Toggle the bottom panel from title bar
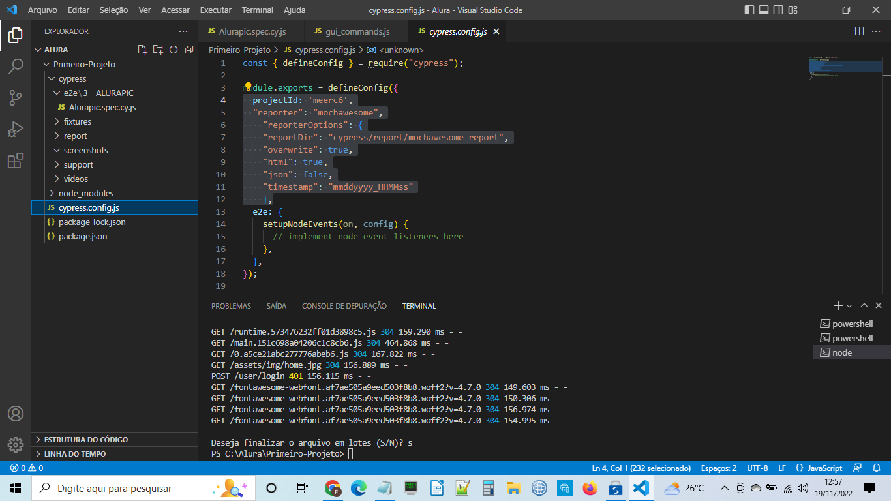Viewport: 891px width, 501px height. point(763,10)
